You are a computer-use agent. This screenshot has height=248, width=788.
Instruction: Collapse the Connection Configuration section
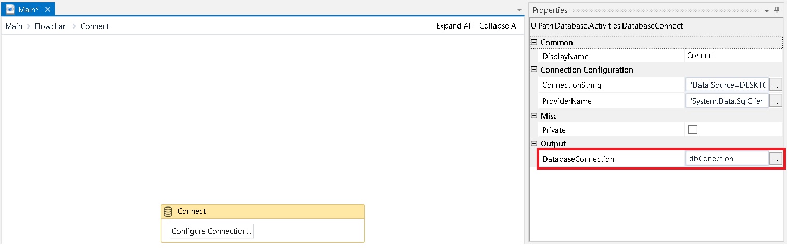[x=533, y=70]
